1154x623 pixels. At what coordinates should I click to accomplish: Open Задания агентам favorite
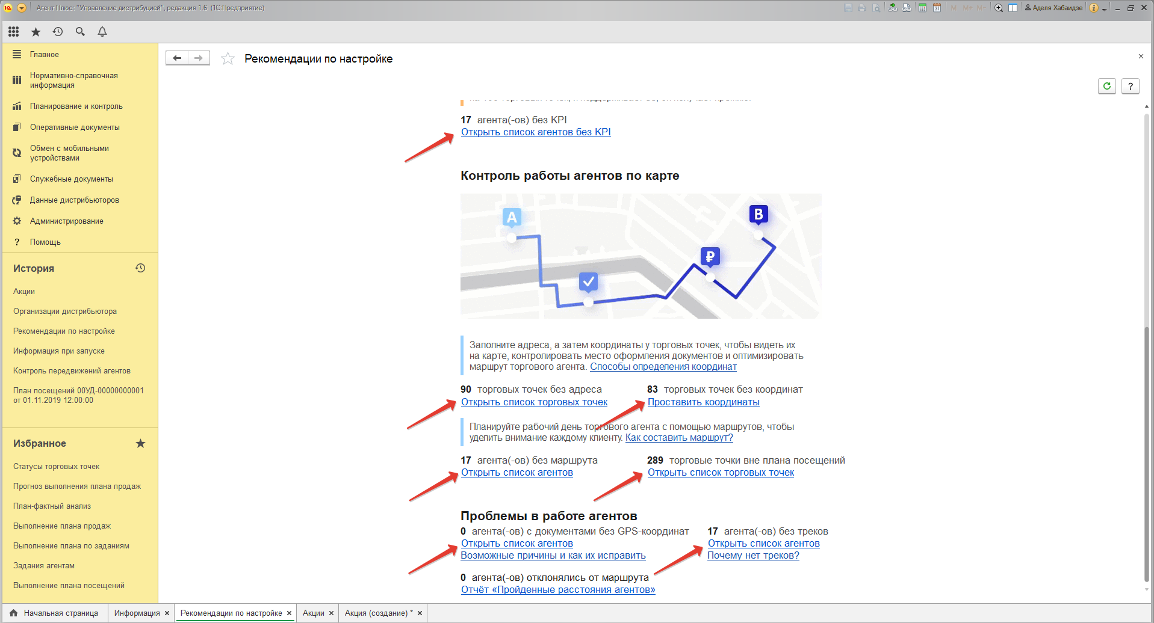click(44, 565)
